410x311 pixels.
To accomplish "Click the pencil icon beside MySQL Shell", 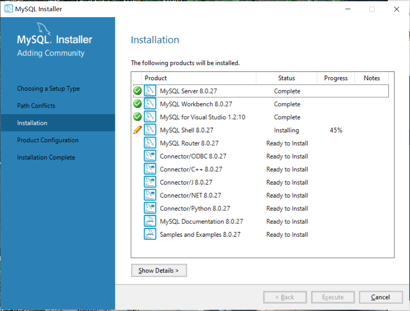I will click(x=137, y=129).
